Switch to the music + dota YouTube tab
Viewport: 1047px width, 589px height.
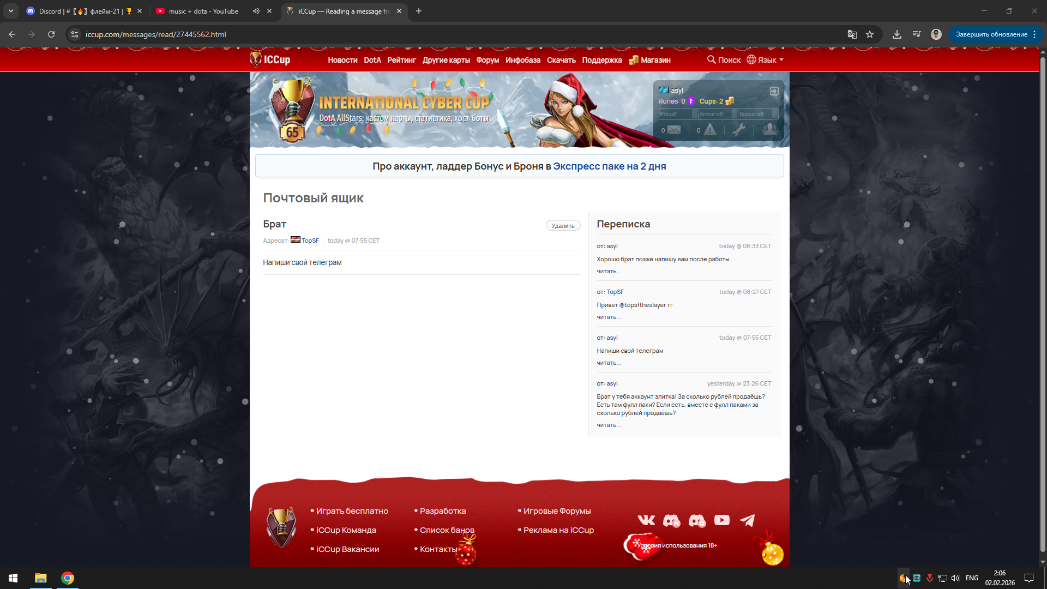point(203,11)
